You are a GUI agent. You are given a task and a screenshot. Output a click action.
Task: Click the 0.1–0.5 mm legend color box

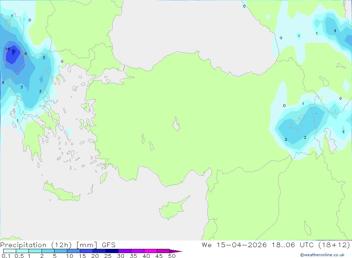(x=10, y=251)
